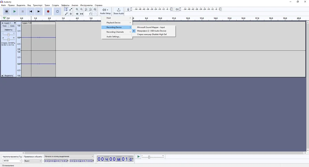The height and width of the screenshot is (167, 309).
Task: Click the track's Эффекты button
Action: tap(8, 30)
